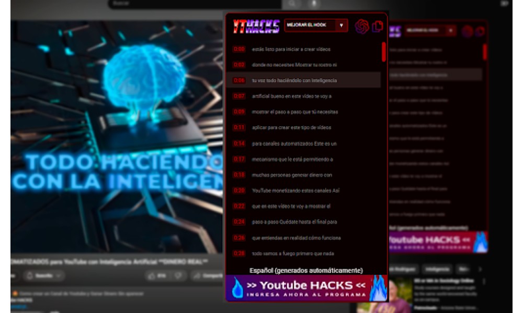Jump to timestamp 0:17 in transcript

click(x=239, y=159)
